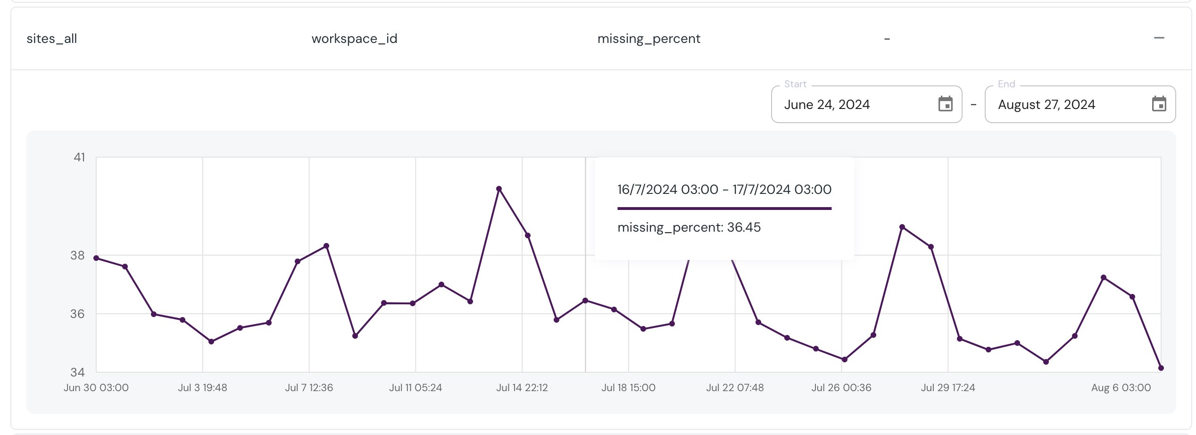Select the missing_percent metric cell
The width and height of the screenshot is (1196, 435).
click(x=648, y=39)
